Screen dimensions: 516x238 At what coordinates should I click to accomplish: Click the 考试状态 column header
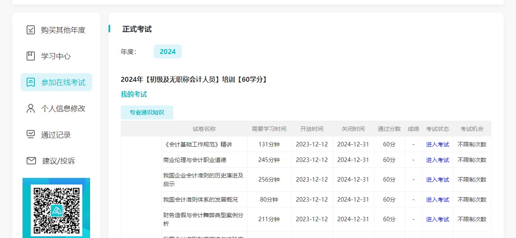point(437,129)
